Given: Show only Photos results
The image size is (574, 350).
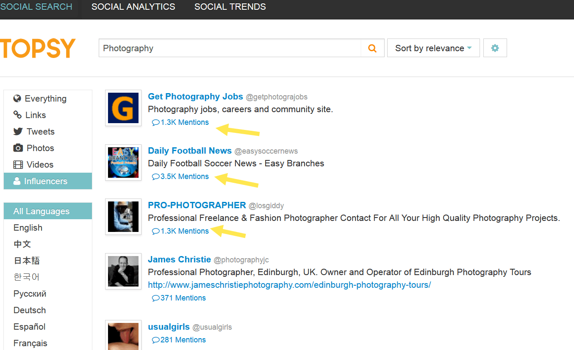Looking at the screenshot, I should [40, 148].
